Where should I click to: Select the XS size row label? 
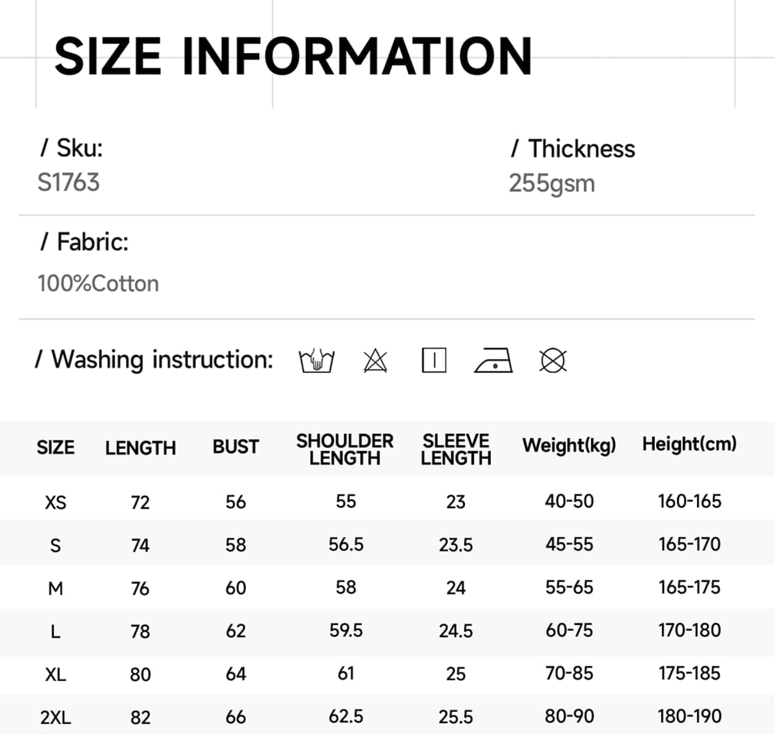pos(56,502)
